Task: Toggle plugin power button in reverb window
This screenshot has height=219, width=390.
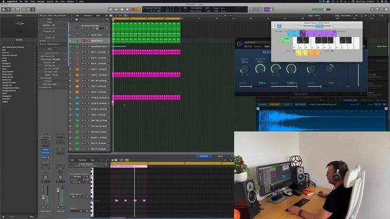Action: (239, 44)
